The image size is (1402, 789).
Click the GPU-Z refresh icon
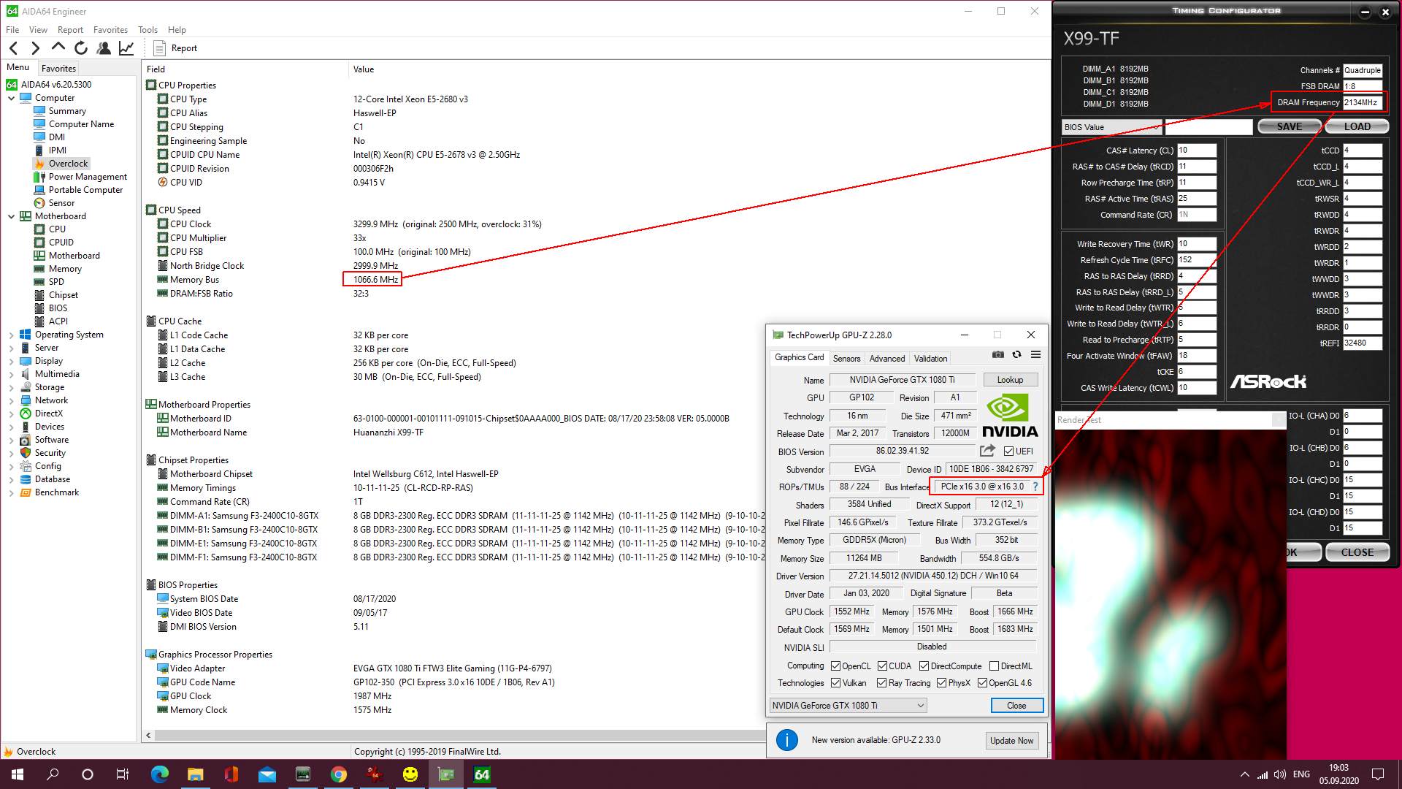1016,354
